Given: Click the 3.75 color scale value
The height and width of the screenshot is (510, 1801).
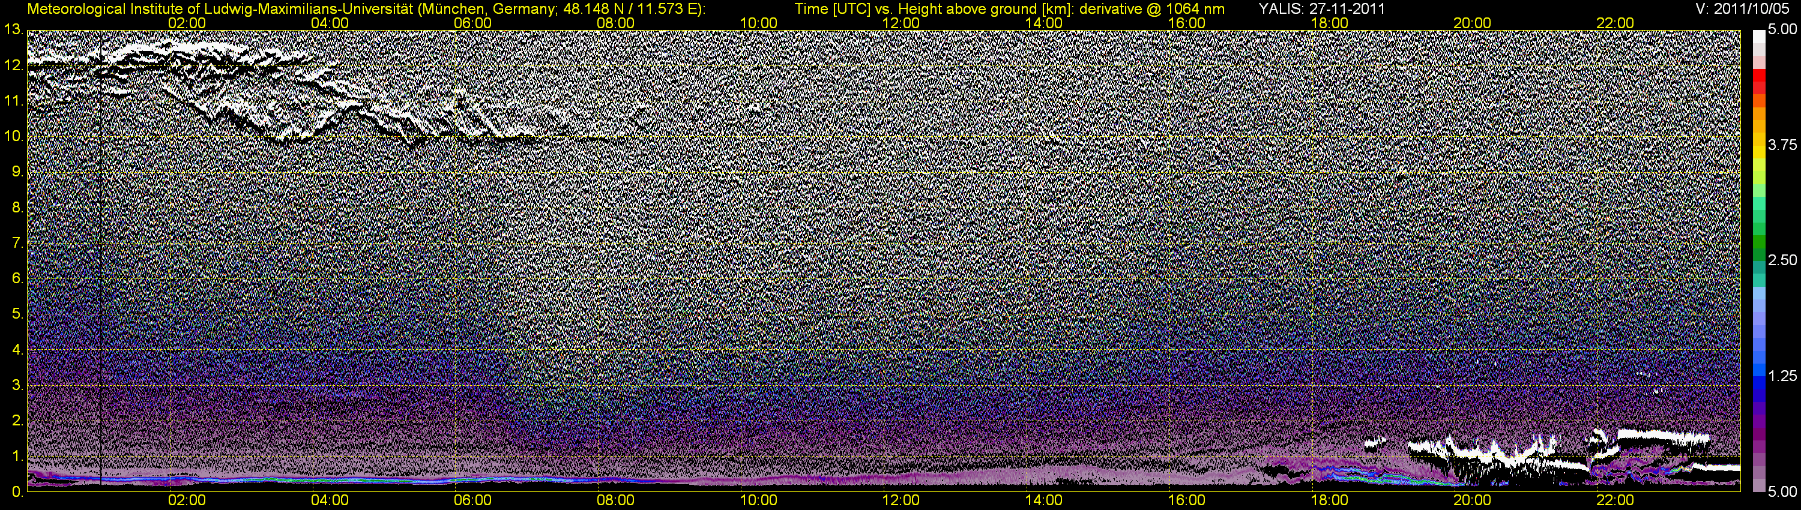Looking at the screenshot, I should [1782, 145].
